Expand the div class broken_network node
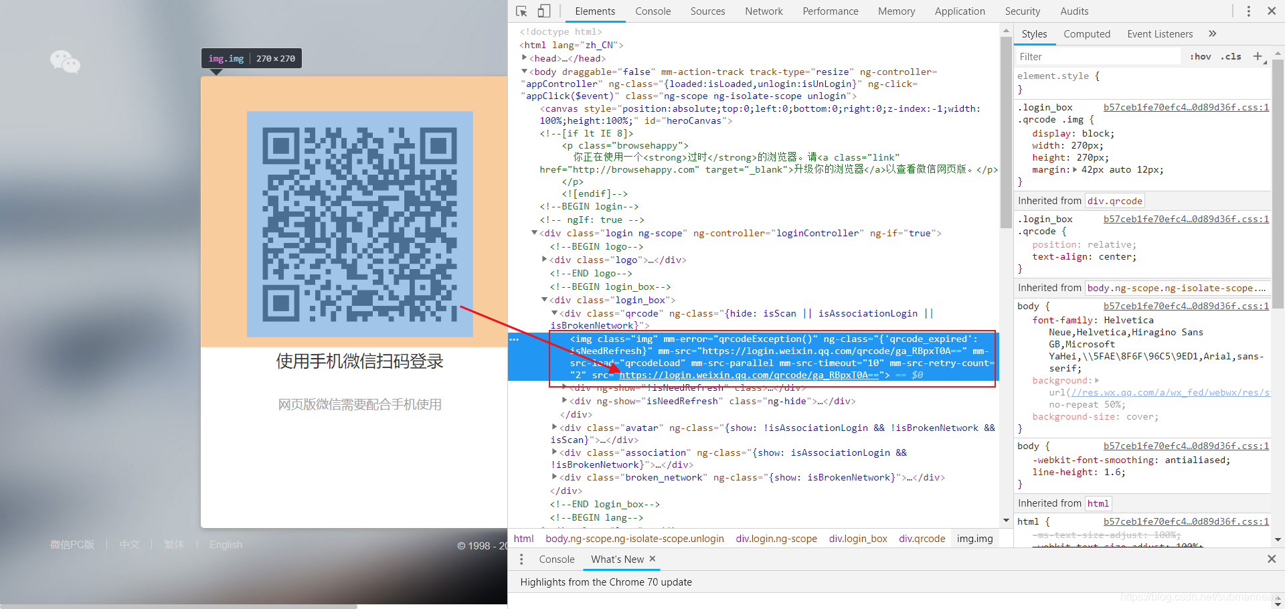 click(x=554, y=477)
